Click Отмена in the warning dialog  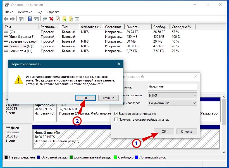point(108,98)
